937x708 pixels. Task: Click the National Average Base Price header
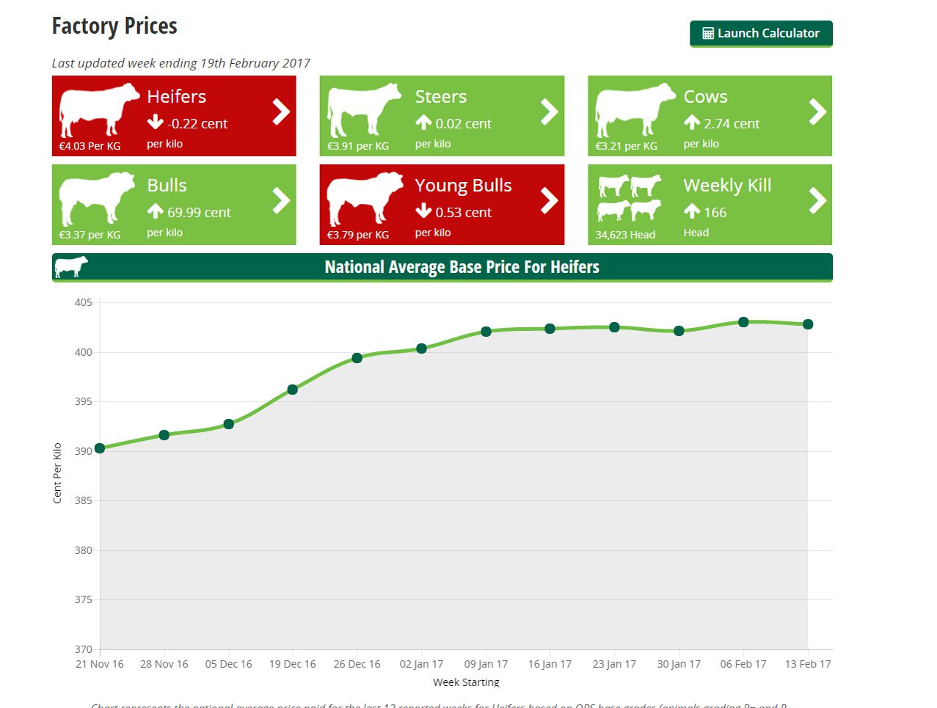(462, 267)
